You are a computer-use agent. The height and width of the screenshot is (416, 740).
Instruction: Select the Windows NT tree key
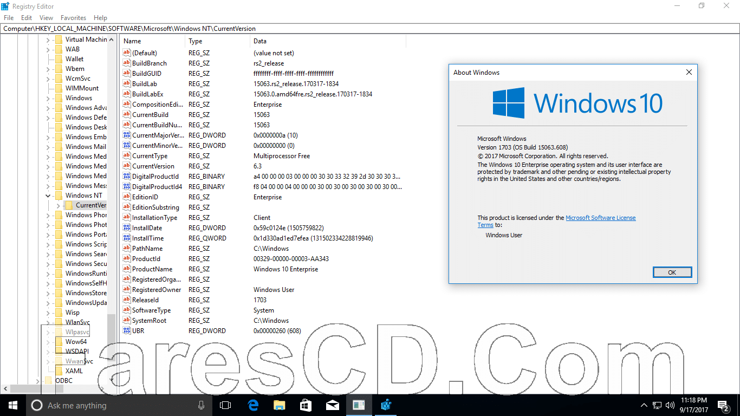[x=83, y=196]
